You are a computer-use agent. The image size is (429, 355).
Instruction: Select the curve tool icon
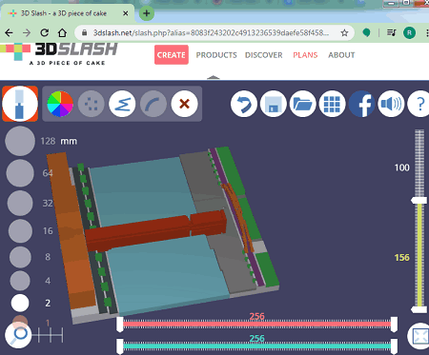pyautogui.click(x=153, y=104)
